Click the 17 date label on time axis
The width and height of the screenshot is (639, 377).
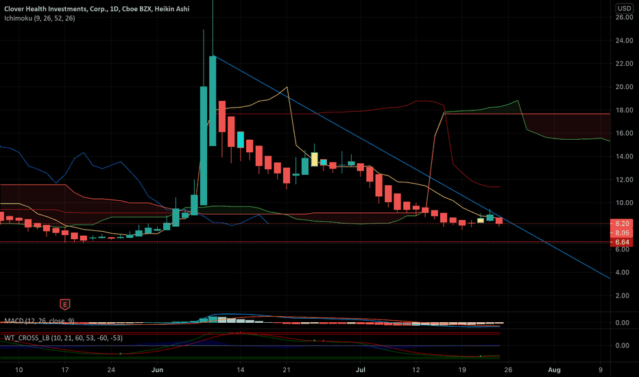click(65, 370)
